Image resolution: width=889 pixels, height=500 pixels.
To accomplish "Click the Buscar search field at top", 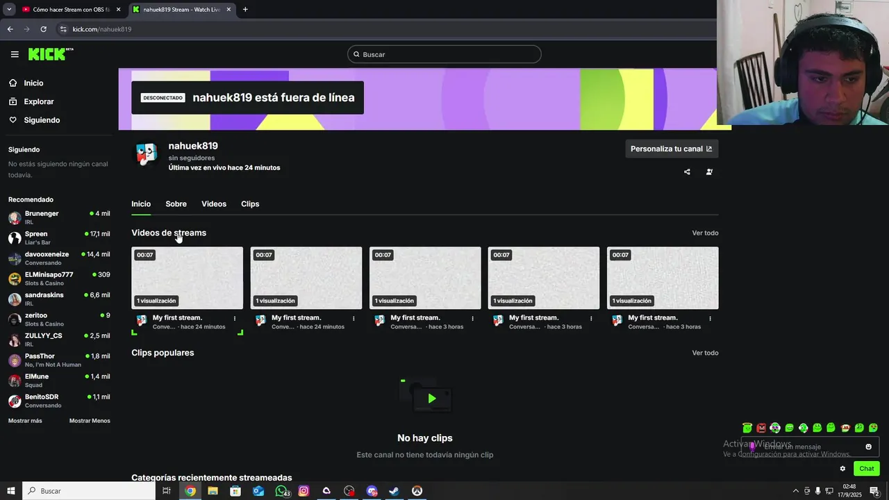I will coord(444,54).
